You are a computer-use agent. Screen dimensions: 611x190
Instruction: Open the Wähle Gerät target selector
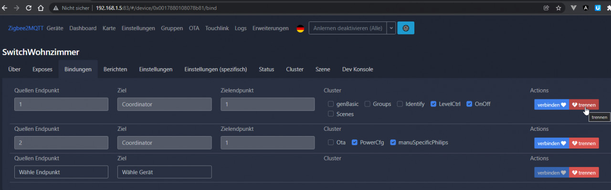(x=164, y=172)
